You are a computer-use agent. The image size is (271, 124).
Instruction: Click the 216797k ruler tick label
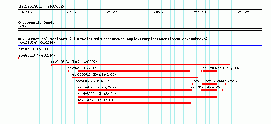pyautogui.click(x=26, y=12)
